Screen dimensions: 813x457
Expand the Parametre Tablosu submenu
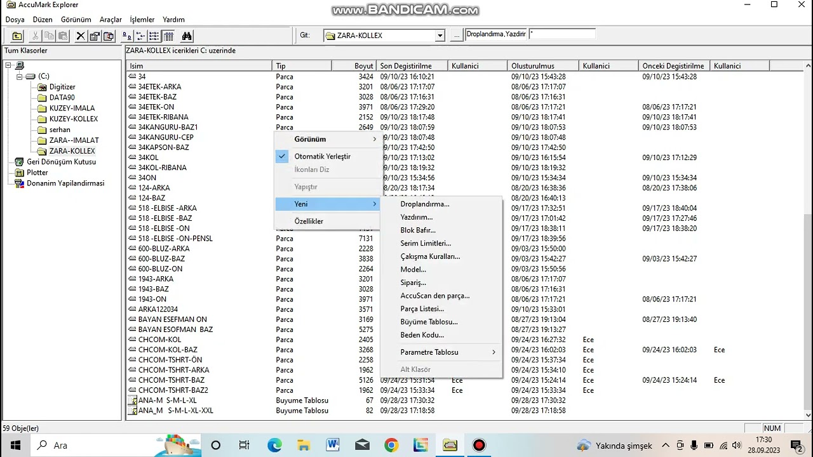click(441, 352)
